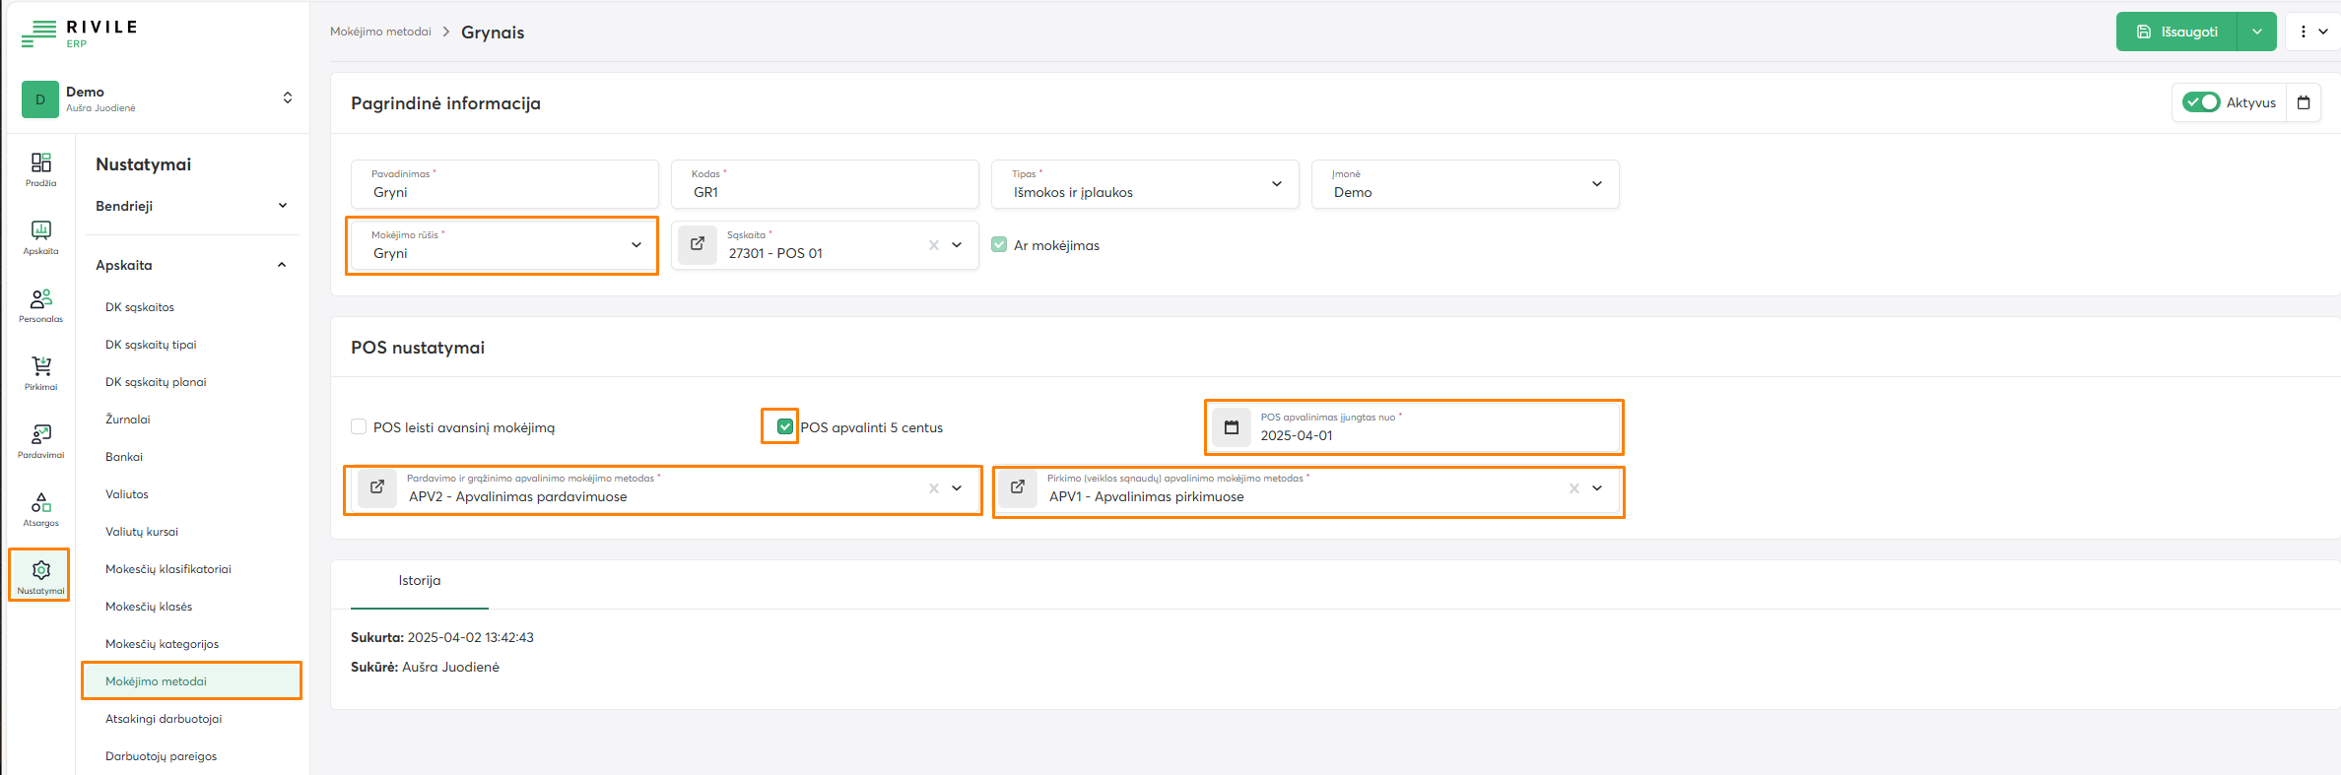This screenshot has width=2341, height=775.
Task: Open the Pradžia home sidebar icon
Action: (x=40, y=168)
